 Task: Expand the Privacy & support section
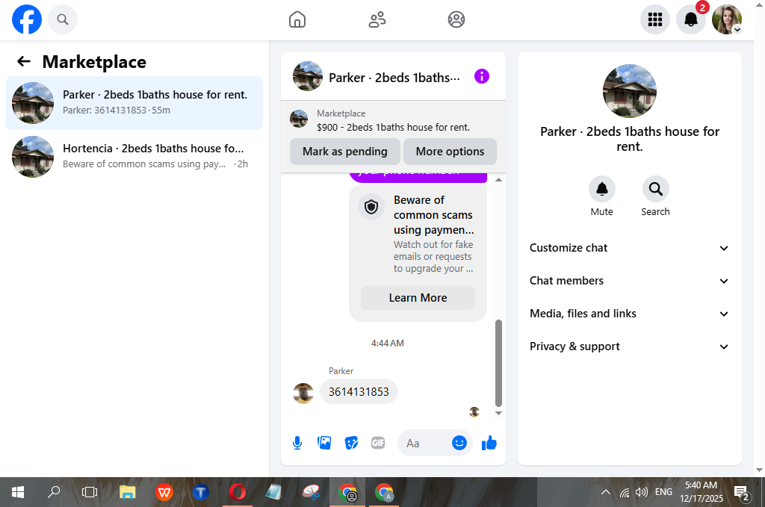click(629, 346)
